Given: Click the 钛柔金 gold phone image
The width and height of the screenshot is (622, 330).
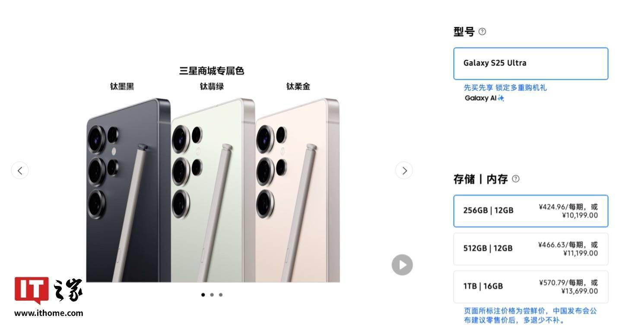Looking at the screenshot, I should click(x=298, y=190).
